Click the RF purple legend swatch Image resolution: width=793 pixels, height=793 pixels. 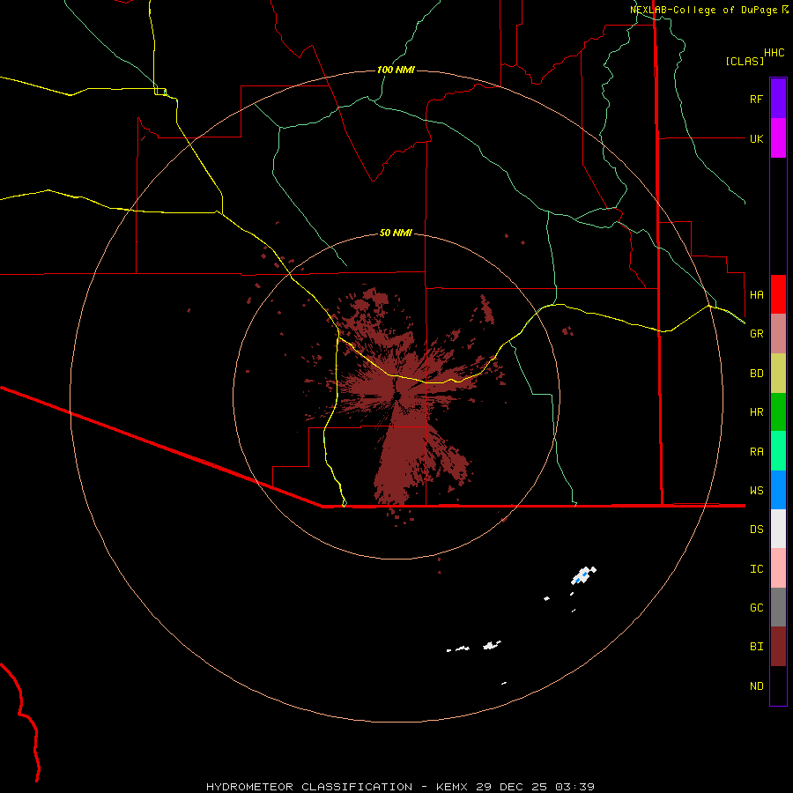point(778,99)
